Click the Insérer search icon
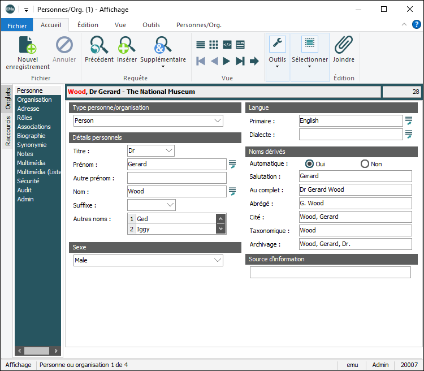424x371 pixels. [127, 45]
